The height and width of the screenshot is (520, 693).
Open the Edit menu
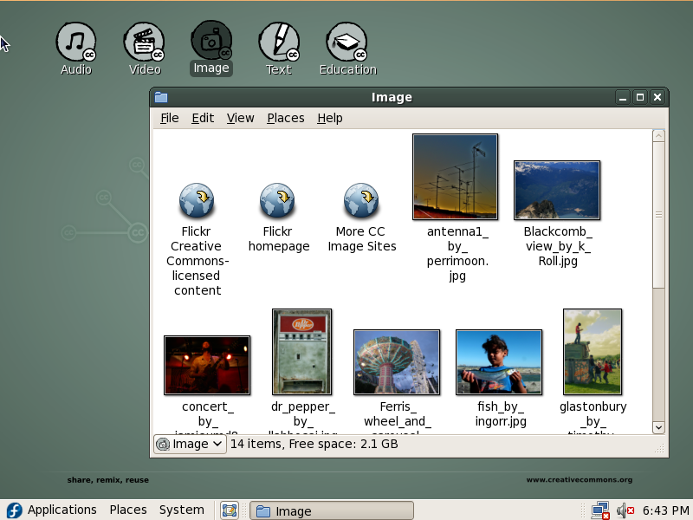pos(203,118)
